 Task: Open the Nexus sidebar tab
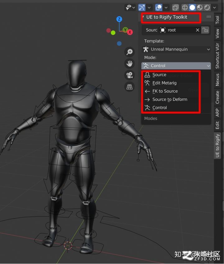[x=217, y=80]
